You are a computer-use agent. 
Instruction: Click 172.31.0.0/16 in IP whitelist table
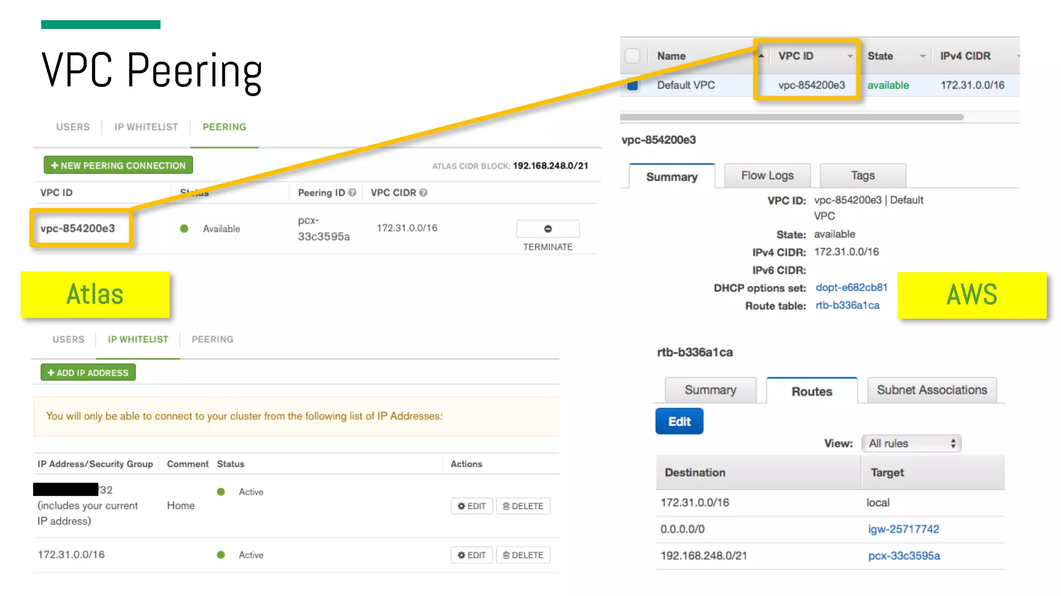[x=71, y=555]
